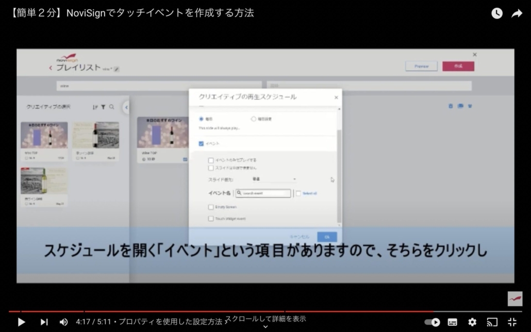531x332 pixels.
Task: Click the wine playlist name field
Action: [159, 86]
